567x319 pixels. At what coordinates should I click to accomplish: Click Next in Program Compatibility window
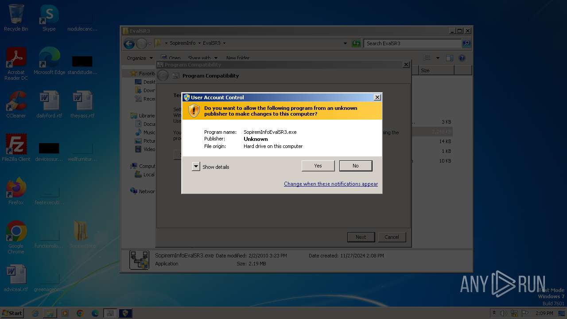click(361, 237)
